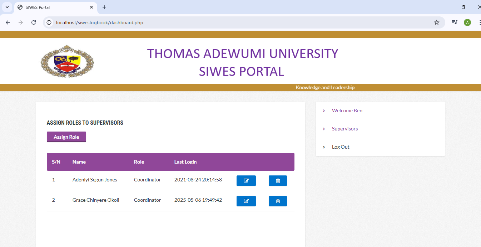Screen dimensions: 481x247
Task: Delete Adeniyi Segun Jones row
Action: coord(278,181)
